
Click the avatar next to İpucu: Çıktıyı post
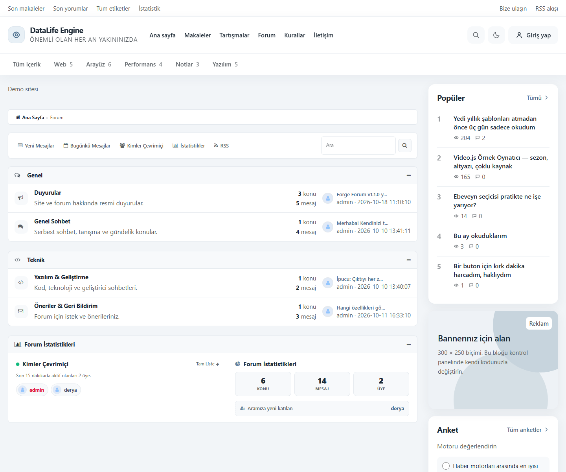point(328,283)
